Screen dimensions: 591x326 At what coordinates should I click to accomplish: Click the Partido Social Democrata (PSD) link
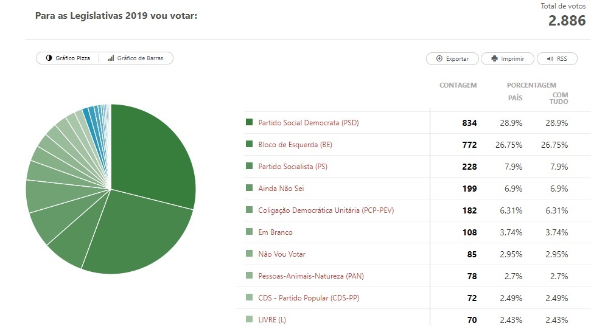(x=309, y=123)
